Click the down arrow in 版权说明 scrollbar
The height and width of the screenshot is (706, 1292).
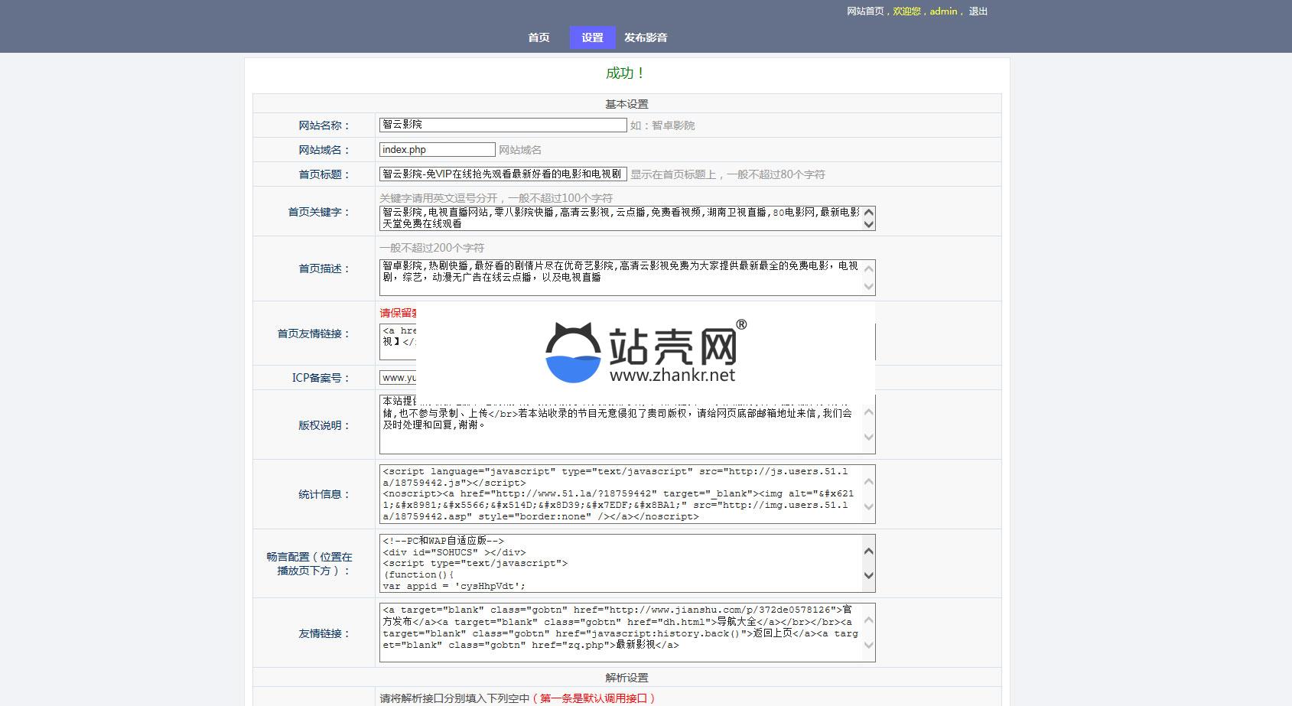click(x=868, y=438)
